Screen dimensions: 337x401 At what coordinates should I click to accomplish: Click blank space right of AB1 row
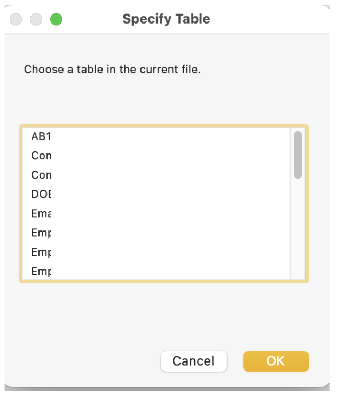[x=171, y=136]
